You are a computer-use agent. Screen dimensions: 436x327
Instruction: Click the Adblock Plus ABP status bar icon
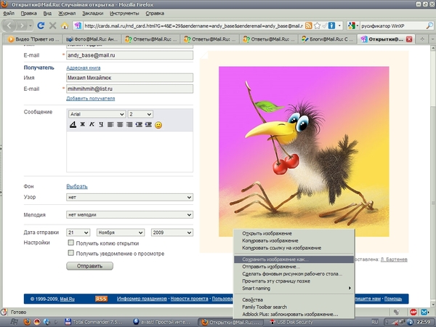tap(413, 312)
